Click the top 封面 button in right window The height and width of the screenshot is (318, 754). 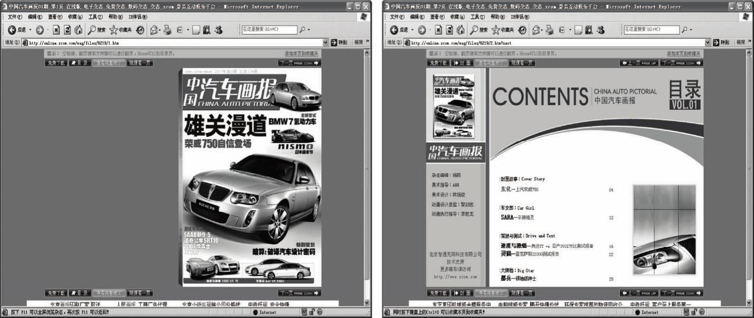click(x=461, y=63)
